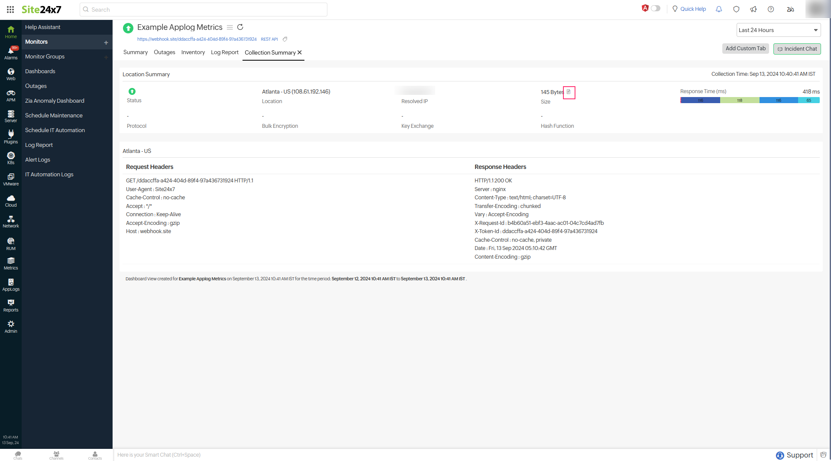This screenshot has width=831, height=461.
Task: Open the AppLogs section in sidebar
Action: click(10, 284)
